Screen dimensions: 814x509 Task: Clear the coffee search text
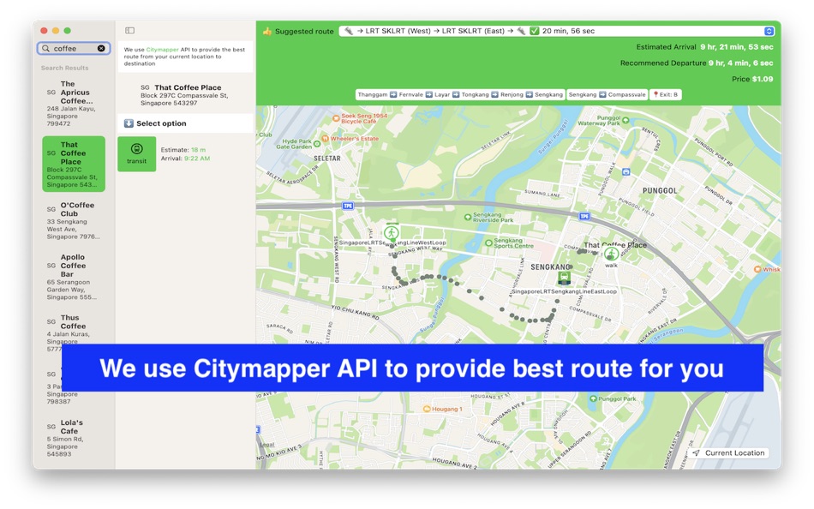[x=101, y=48]
